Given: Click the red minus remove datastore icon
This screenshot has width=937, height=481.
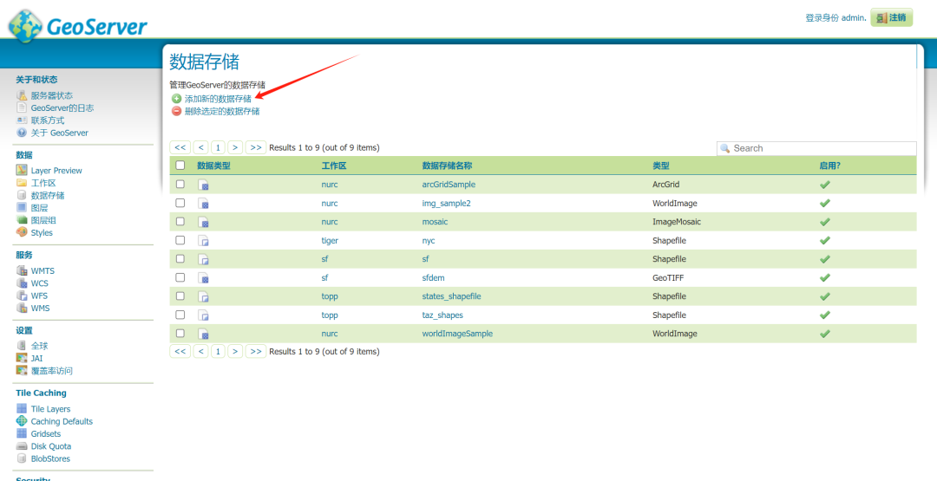Looking at the screenshot, I should [x=176, y=111].
